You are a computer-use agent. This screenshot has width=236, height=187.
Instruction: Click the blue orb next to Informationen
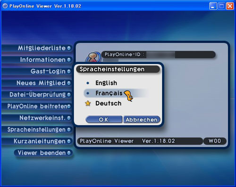pyautogui.click(x=69, y=59)
